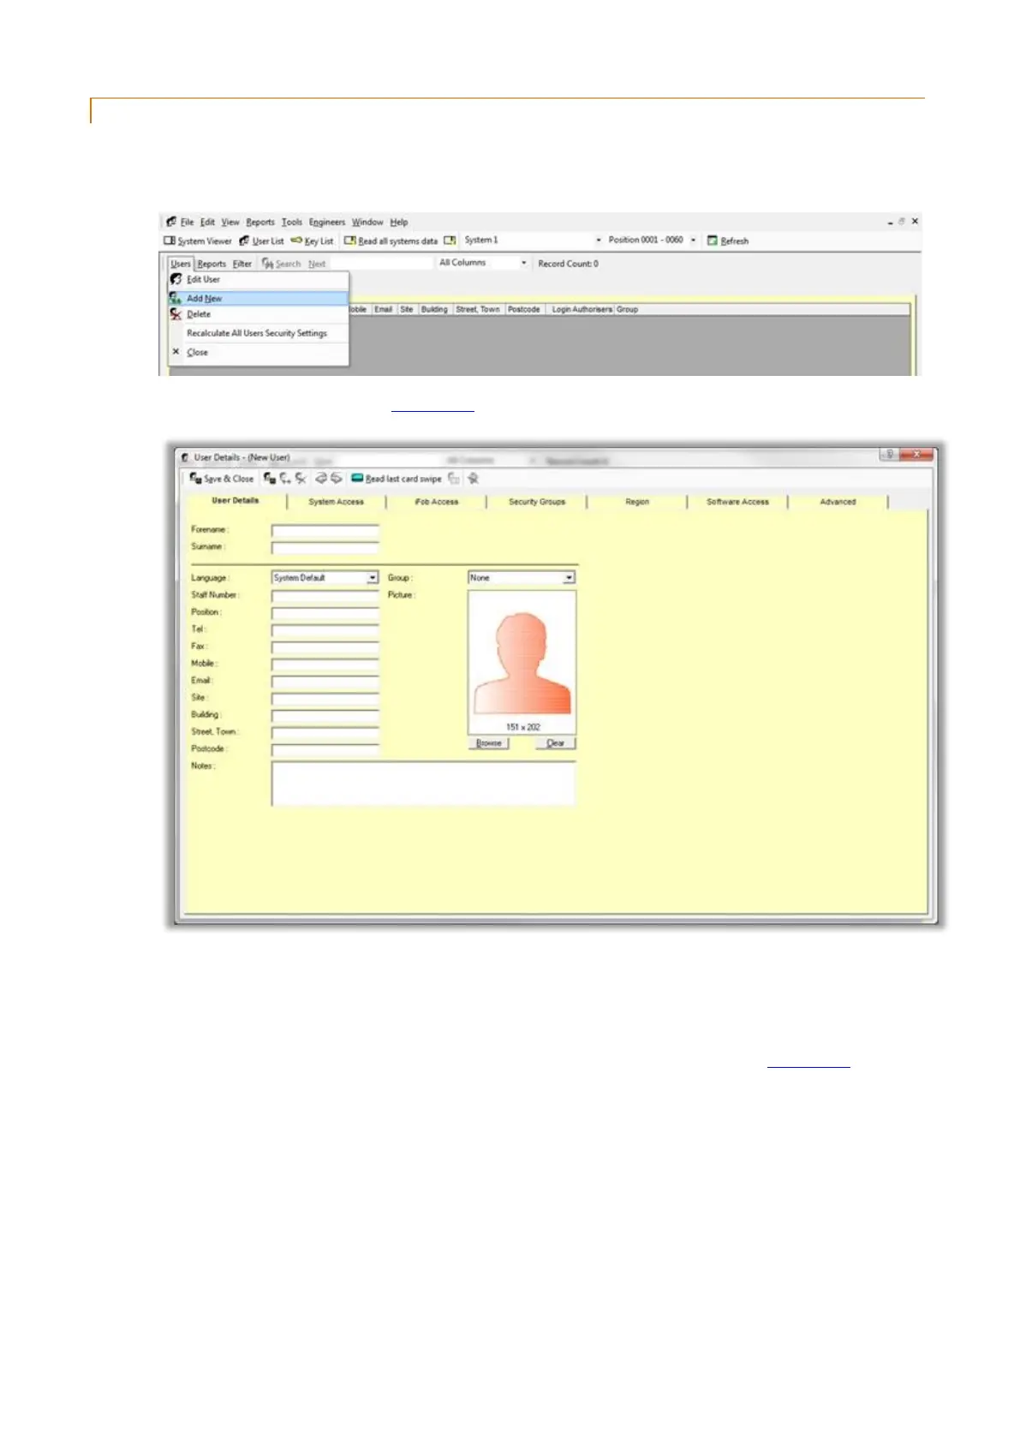Expand the Group None dropdown

click(x=569, y=578)
